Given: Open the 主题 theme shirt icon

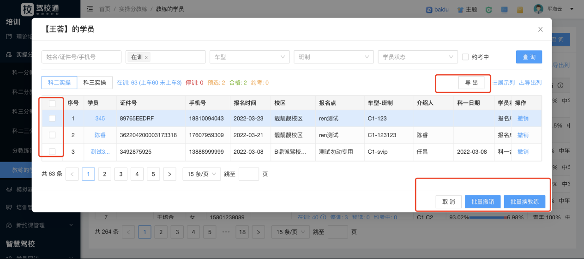Looking at the screenshot, I should pos(460,9).
